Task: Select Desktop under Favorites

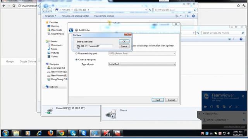Action: 53,26
